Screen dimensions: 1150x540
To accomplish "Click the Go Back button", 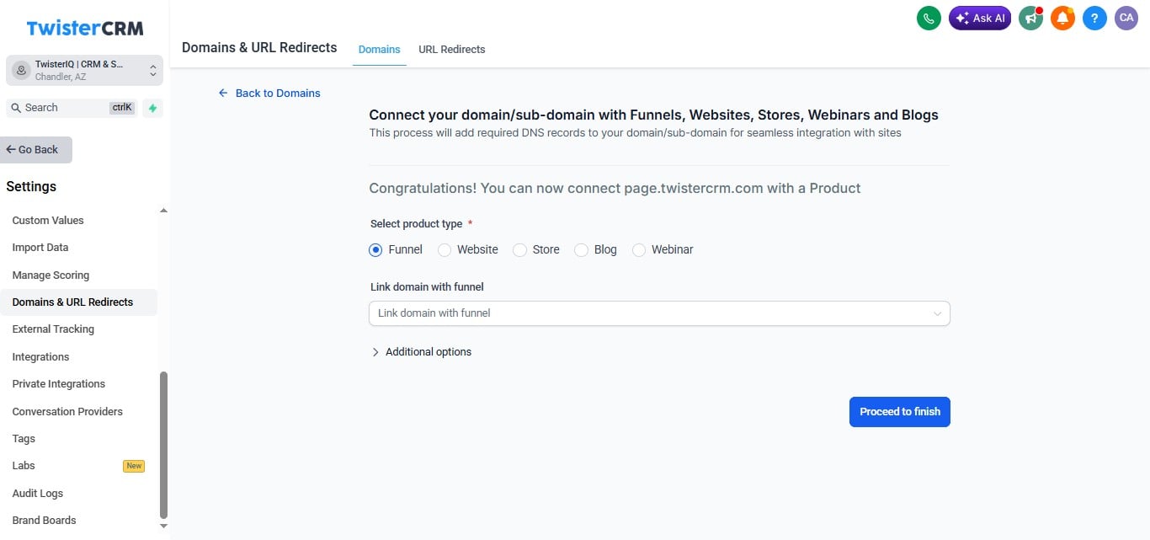I will 36,150.
